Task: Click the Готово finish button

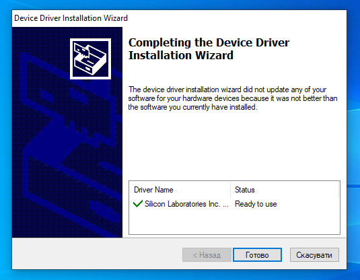Action: point(257,254)
